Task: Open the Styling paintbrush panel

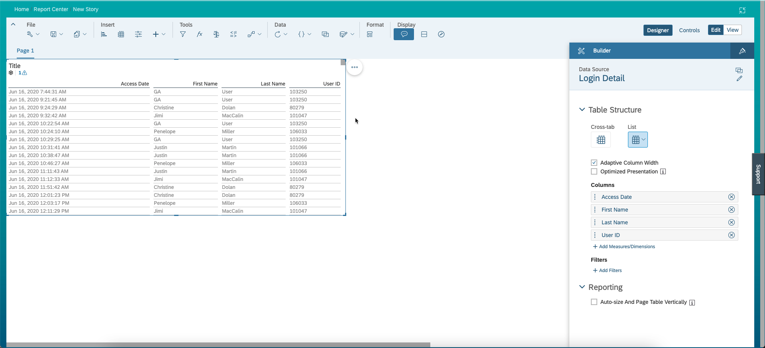Action: pyautogui.click(x=742, y=51)
